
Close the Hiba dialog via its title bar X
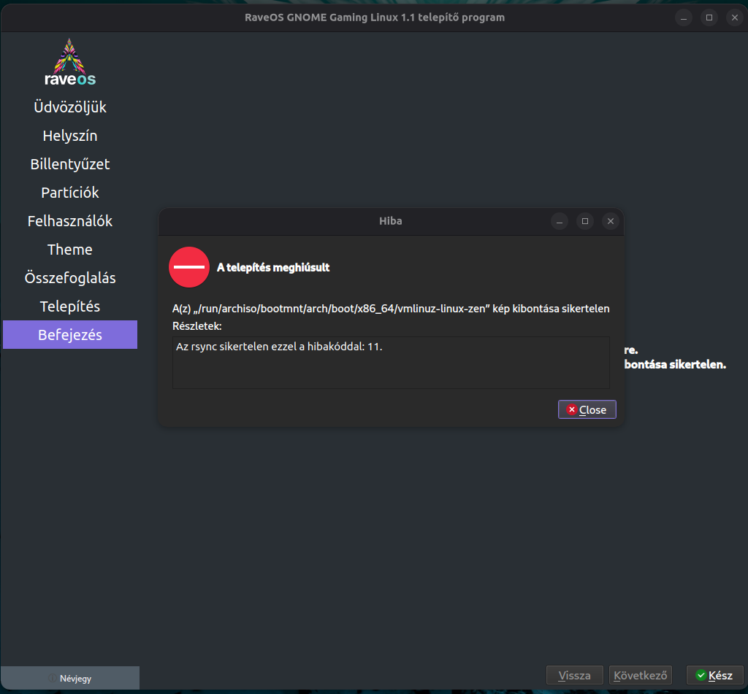[x=610, y=221]
